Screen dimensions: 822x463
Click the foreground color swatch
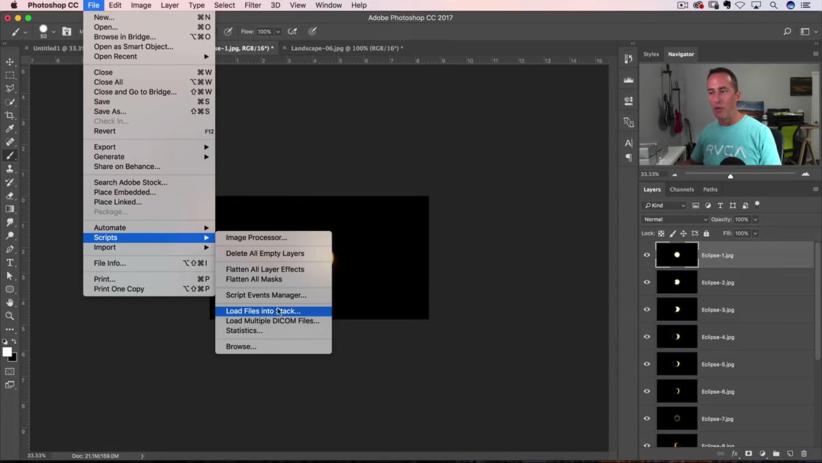(7, 352)
